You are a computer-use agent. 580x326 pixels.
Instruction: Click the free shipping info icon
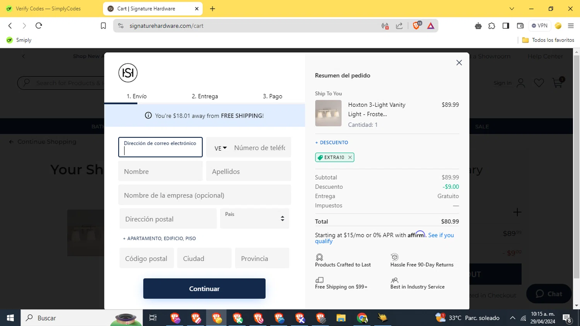pos(148,116)
